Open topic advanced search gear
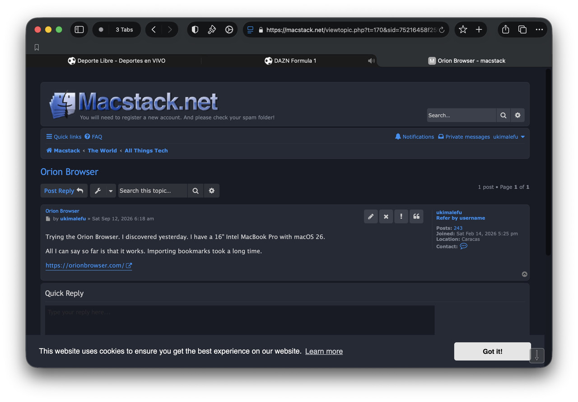The image size is (578, 402). [211, 191]
